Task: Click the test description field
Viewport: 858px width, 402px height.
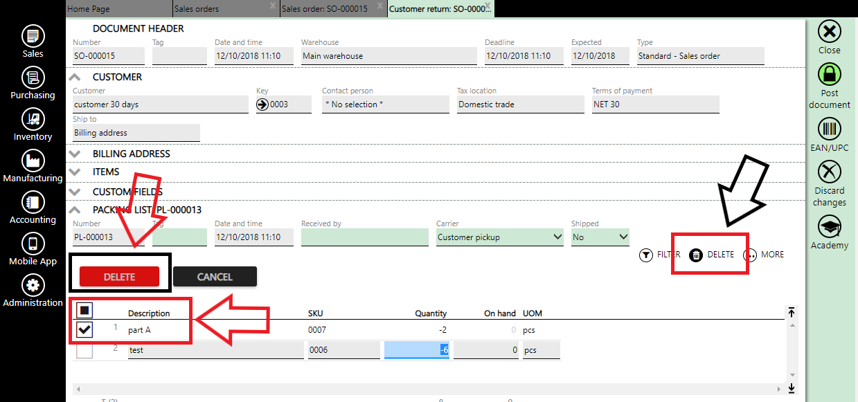Action: pyautogui.click(x=215, y=350)
